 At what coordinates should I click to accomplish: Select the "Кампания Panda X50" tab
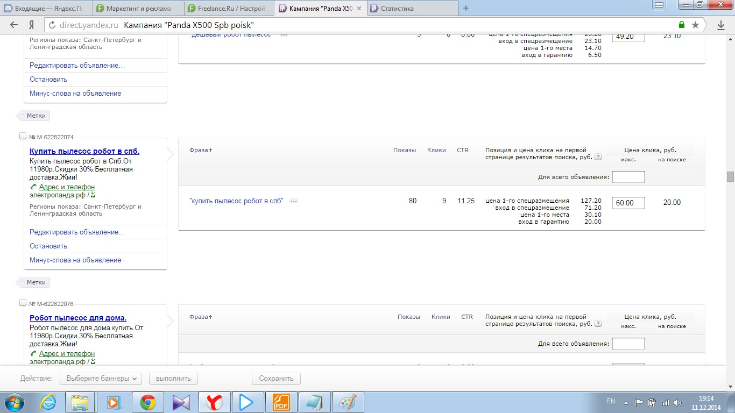[x=320, y=9]
